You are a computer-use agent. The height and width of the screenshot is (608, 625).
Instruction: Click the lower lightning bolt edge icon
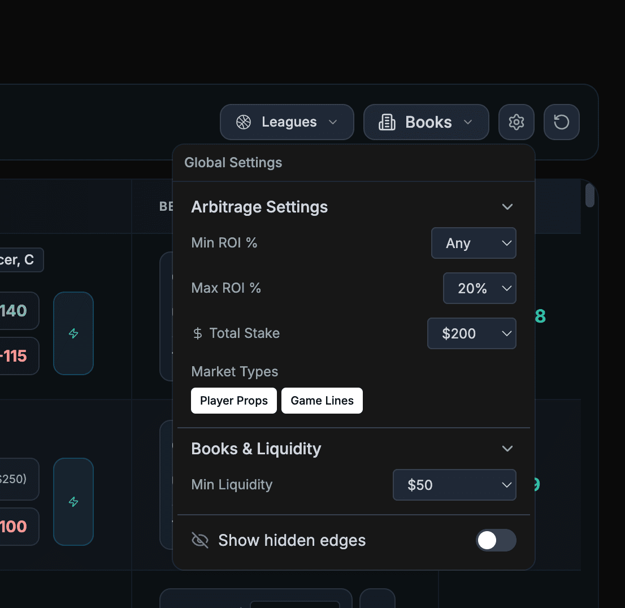(x=73, y=502)
